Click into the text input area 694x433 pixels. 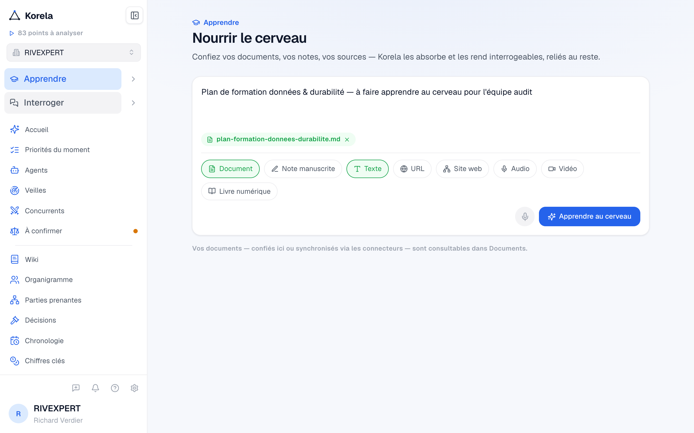(420, 107)
